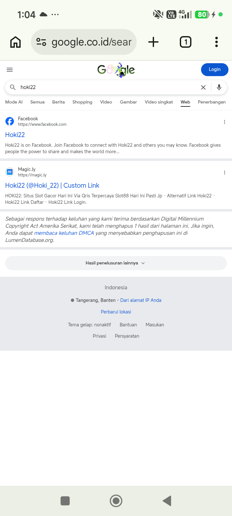Clear the search query with X icon

point(203,87)
